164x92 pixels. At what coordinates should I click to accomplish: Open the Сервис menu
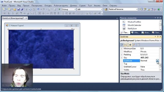[x=83, y=6]
